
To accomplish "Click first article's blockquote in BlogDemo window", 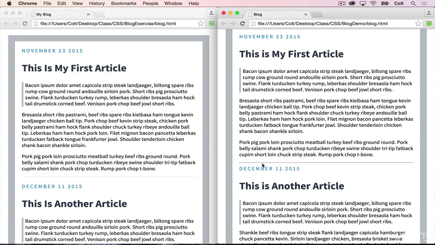I will (x=326, y=80).
